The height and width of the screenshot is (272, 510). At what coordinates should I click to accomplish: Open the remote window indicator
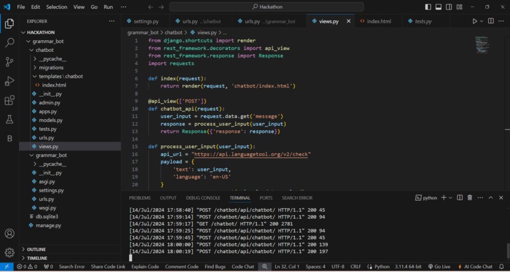(6, 266)
